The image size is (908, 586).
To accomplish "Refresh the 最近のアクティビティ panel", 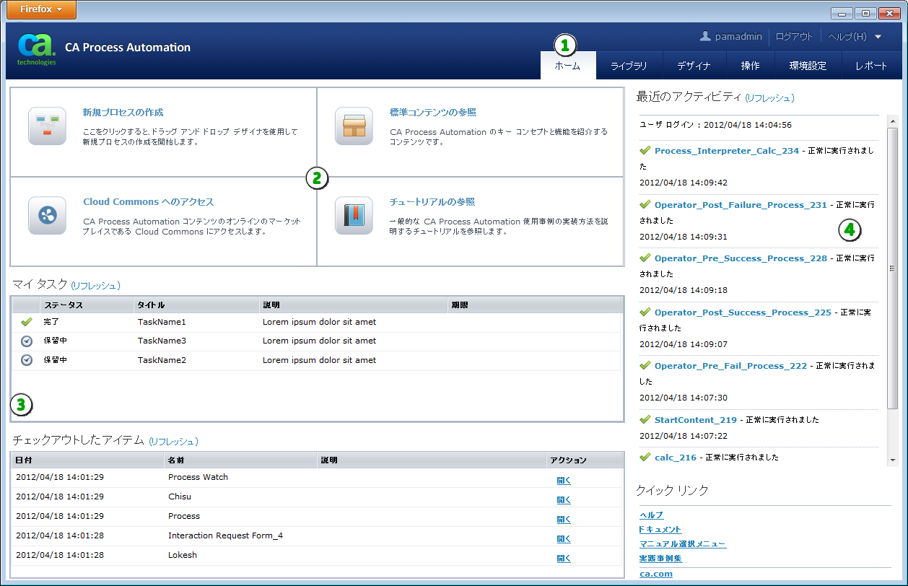I will [x=769, y=97].
